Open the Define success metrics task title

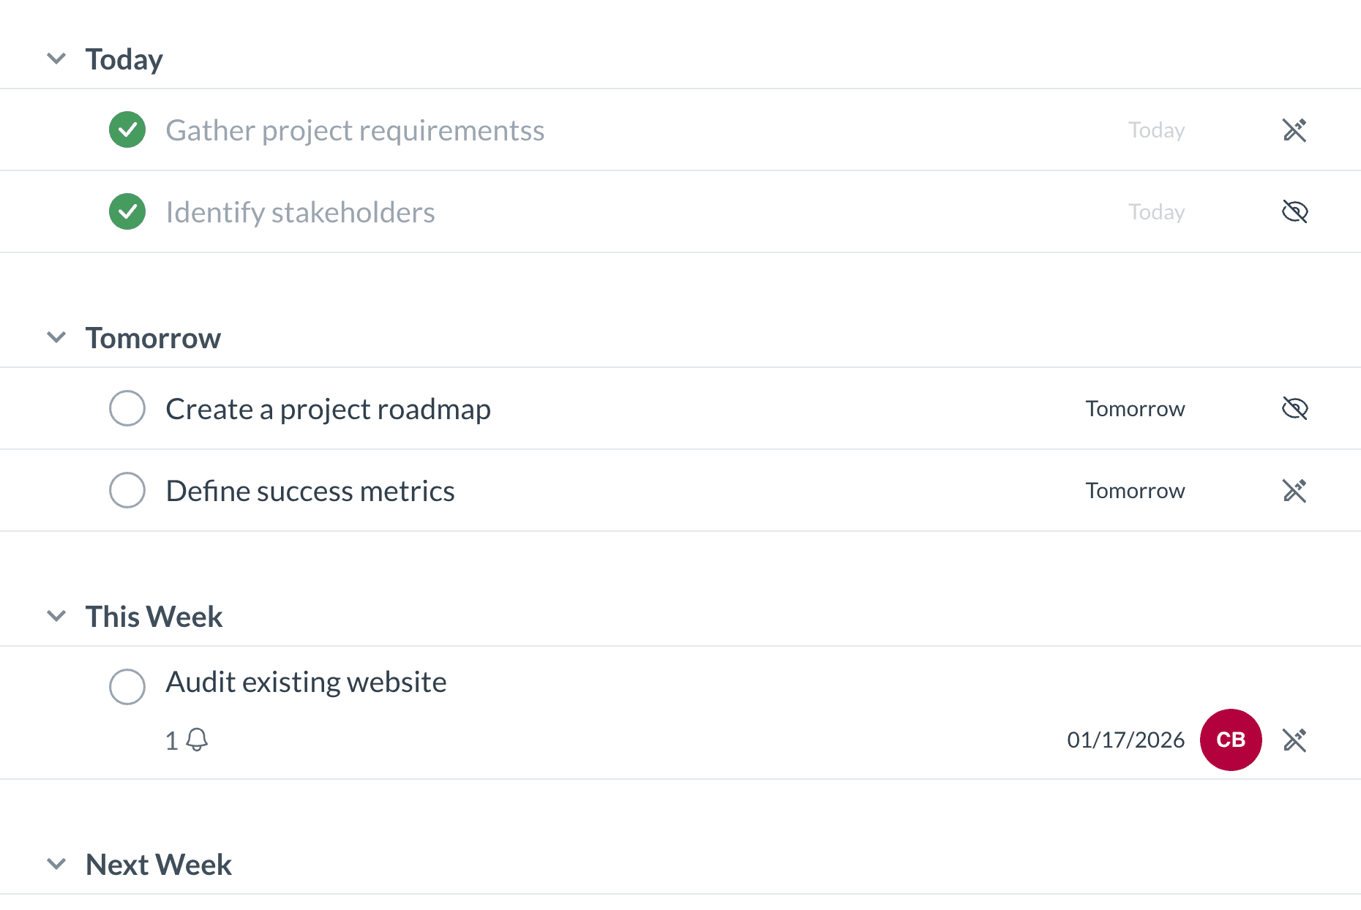[x=310, y=491]
